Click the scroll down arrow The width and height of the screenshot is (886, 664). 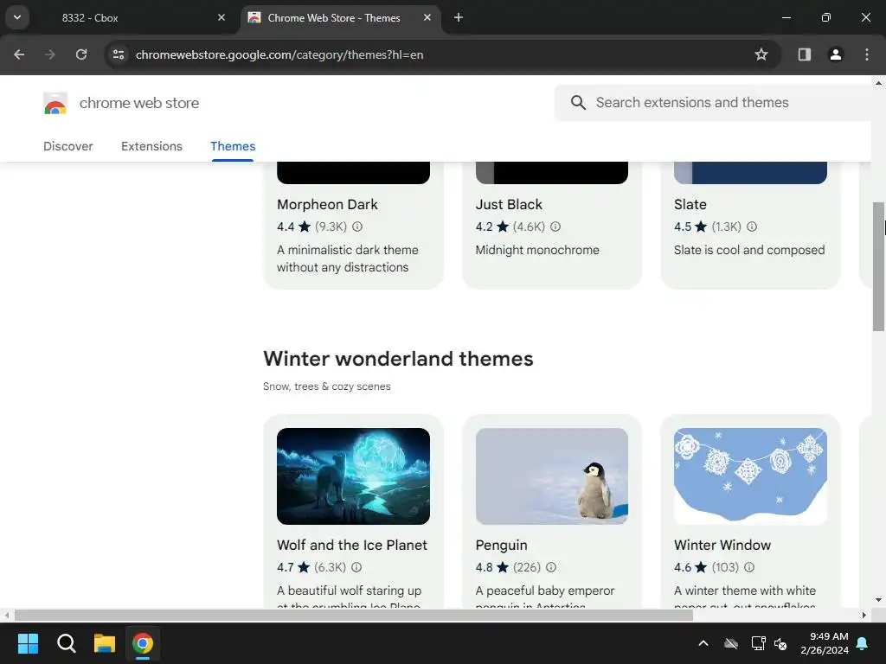878,600
